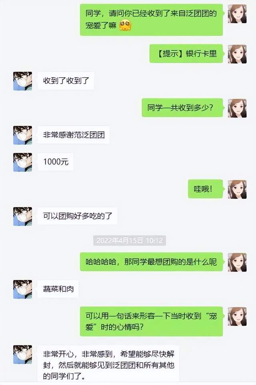
Task: Click the emoji in the first green bubble
Action: click(x=125, y=26)
